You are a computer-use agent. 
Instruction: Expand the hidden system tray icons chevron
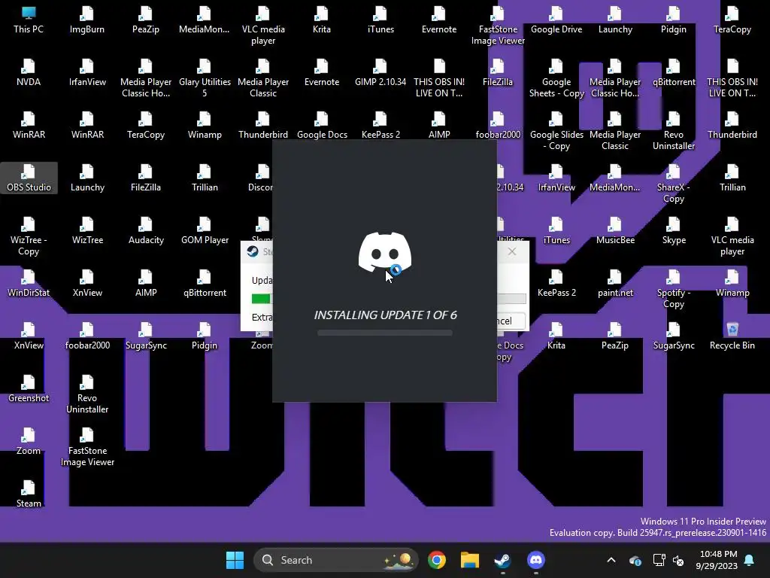[x=611, y=560]
